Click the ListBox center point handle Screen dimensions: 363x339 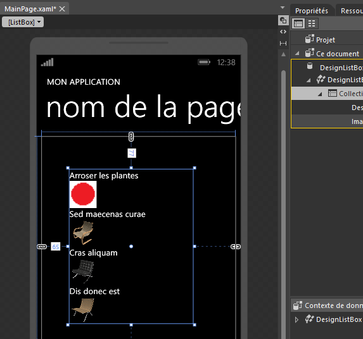131,246
